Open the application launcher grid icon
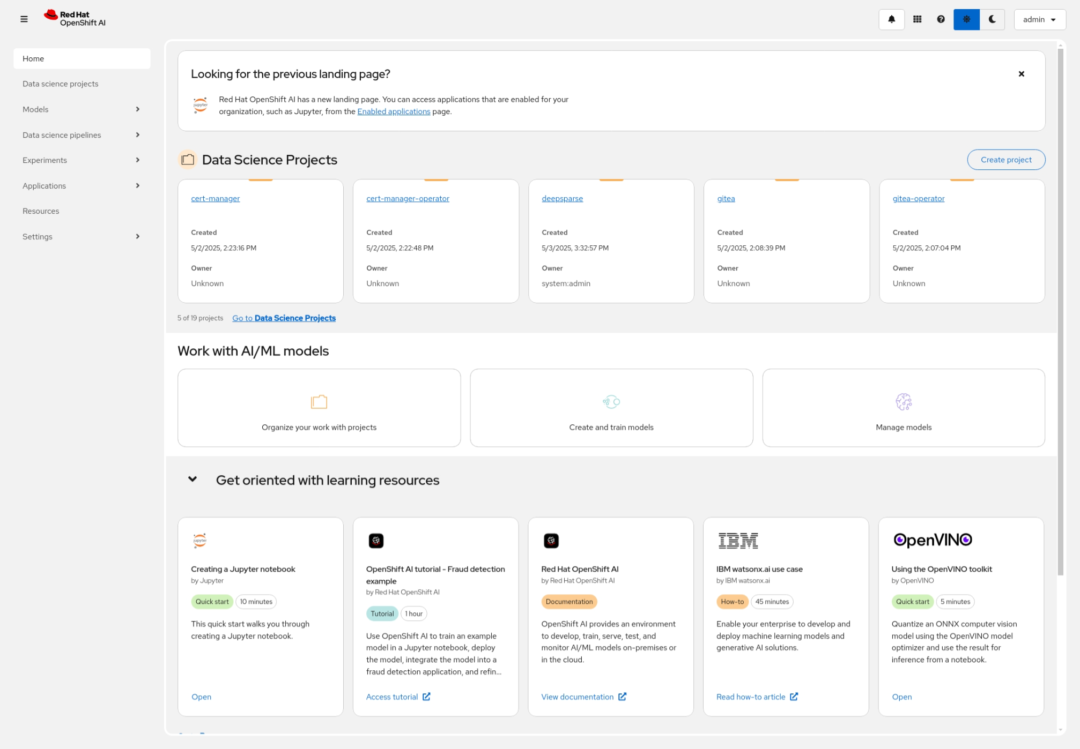Screen dimensions: 1080x749 pos(917,19)
